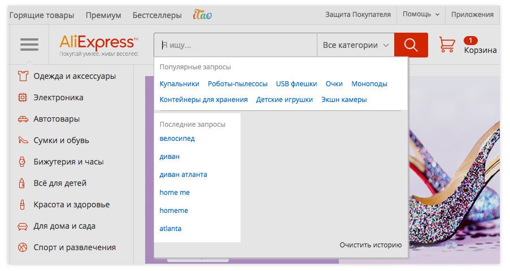Image resolution: width=510 pixels, height=271 pixels.
Task: Focus the Я ищу search field
Action: pyautogui.click(x=236, y=45)
